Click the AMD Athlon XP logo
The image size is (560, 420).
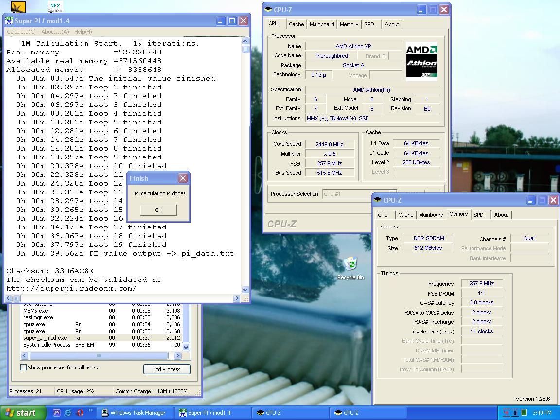(421, 61)
